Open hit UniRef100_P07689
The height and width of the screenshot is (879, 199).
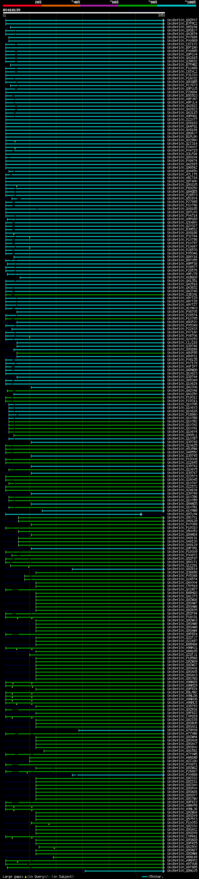coord(182,37)
